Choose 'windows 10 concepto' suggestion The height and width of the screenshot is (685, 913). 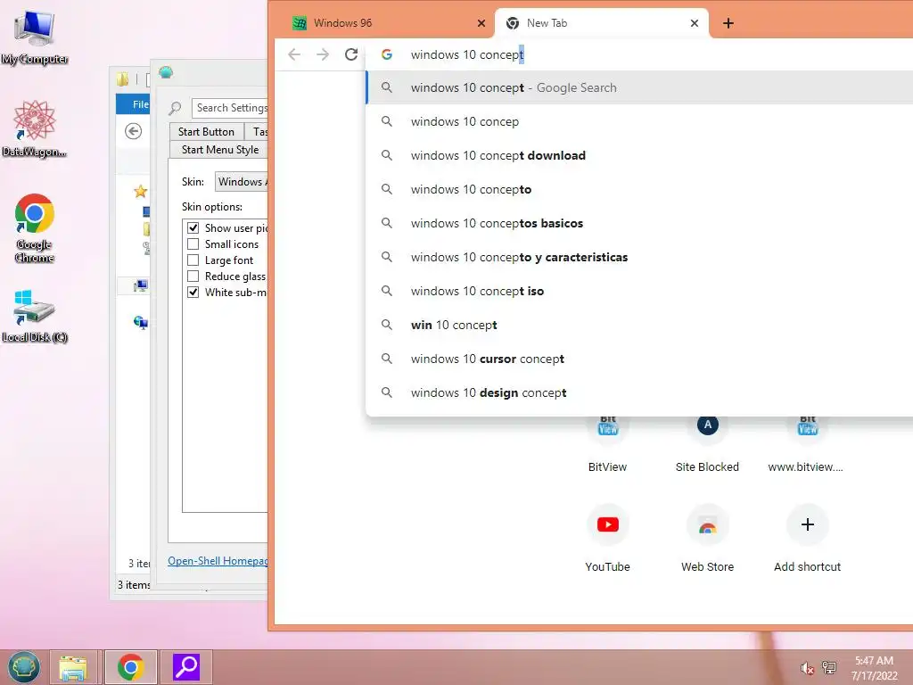638,189
